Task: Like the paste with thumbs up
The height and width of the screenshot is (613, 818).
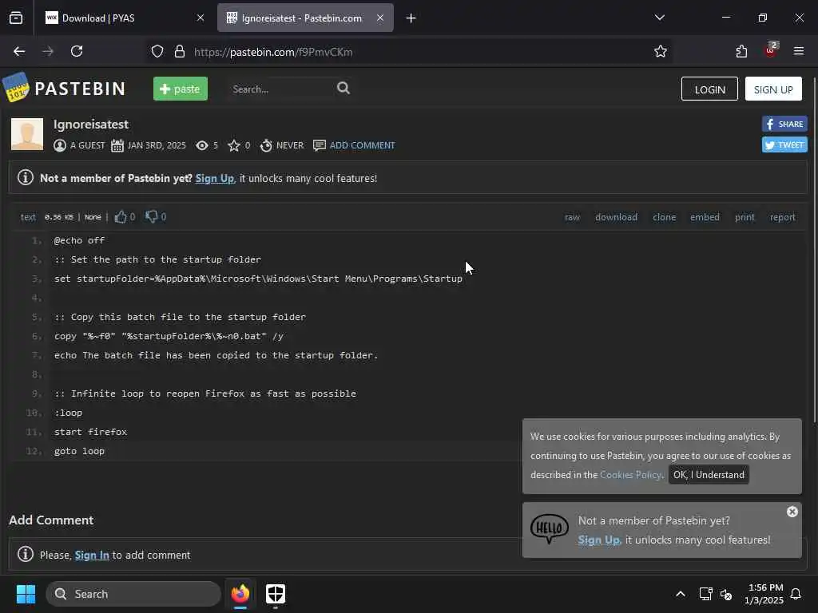Action: point(121,216)
